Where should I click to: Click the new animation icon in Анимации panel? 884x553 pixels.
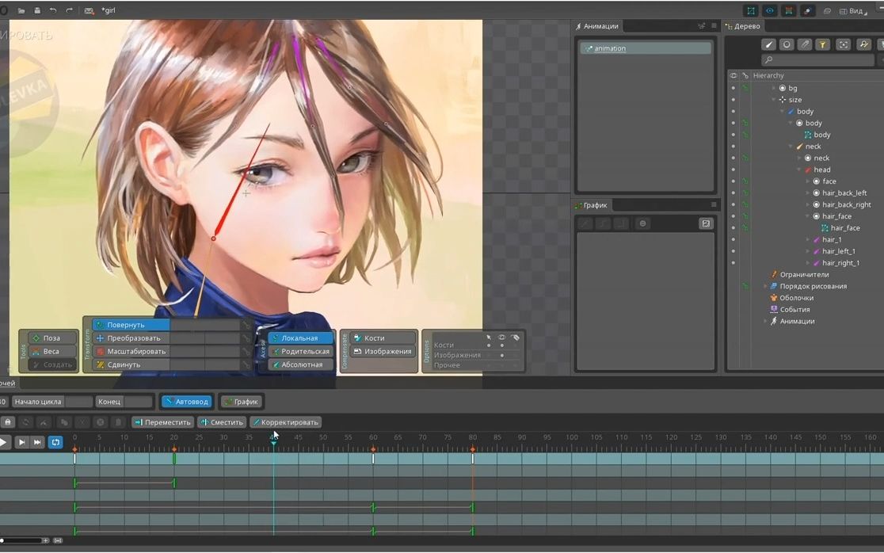point(701,26)
